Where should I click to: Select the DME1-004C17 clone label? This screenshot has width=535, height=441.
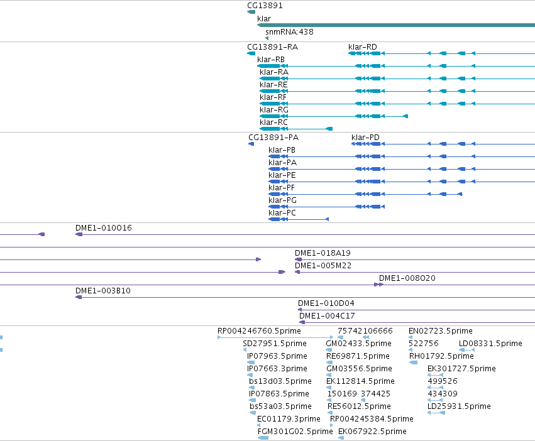[x=327, y=316]
